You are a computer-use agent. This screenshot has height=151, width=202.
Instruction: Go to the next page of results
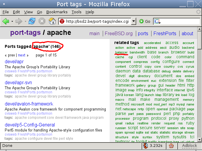pyautogui.click(x=22, y=55)
